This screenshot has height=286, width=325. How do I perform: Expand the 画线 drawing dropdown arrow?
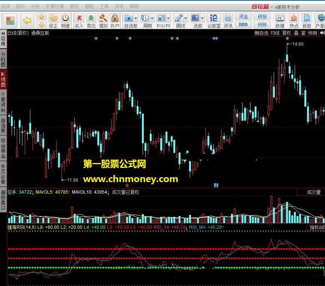pyautogui.click(x=185, y=18)
